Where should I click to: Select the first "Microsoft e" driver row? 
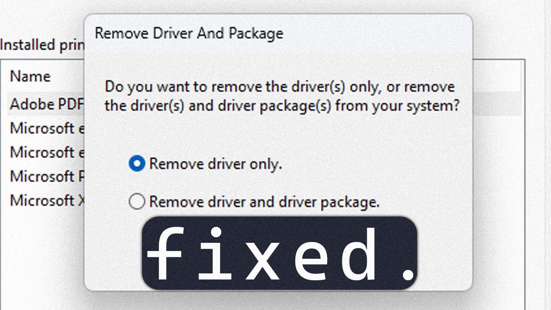pyautogui.click(x=46, y=128)
